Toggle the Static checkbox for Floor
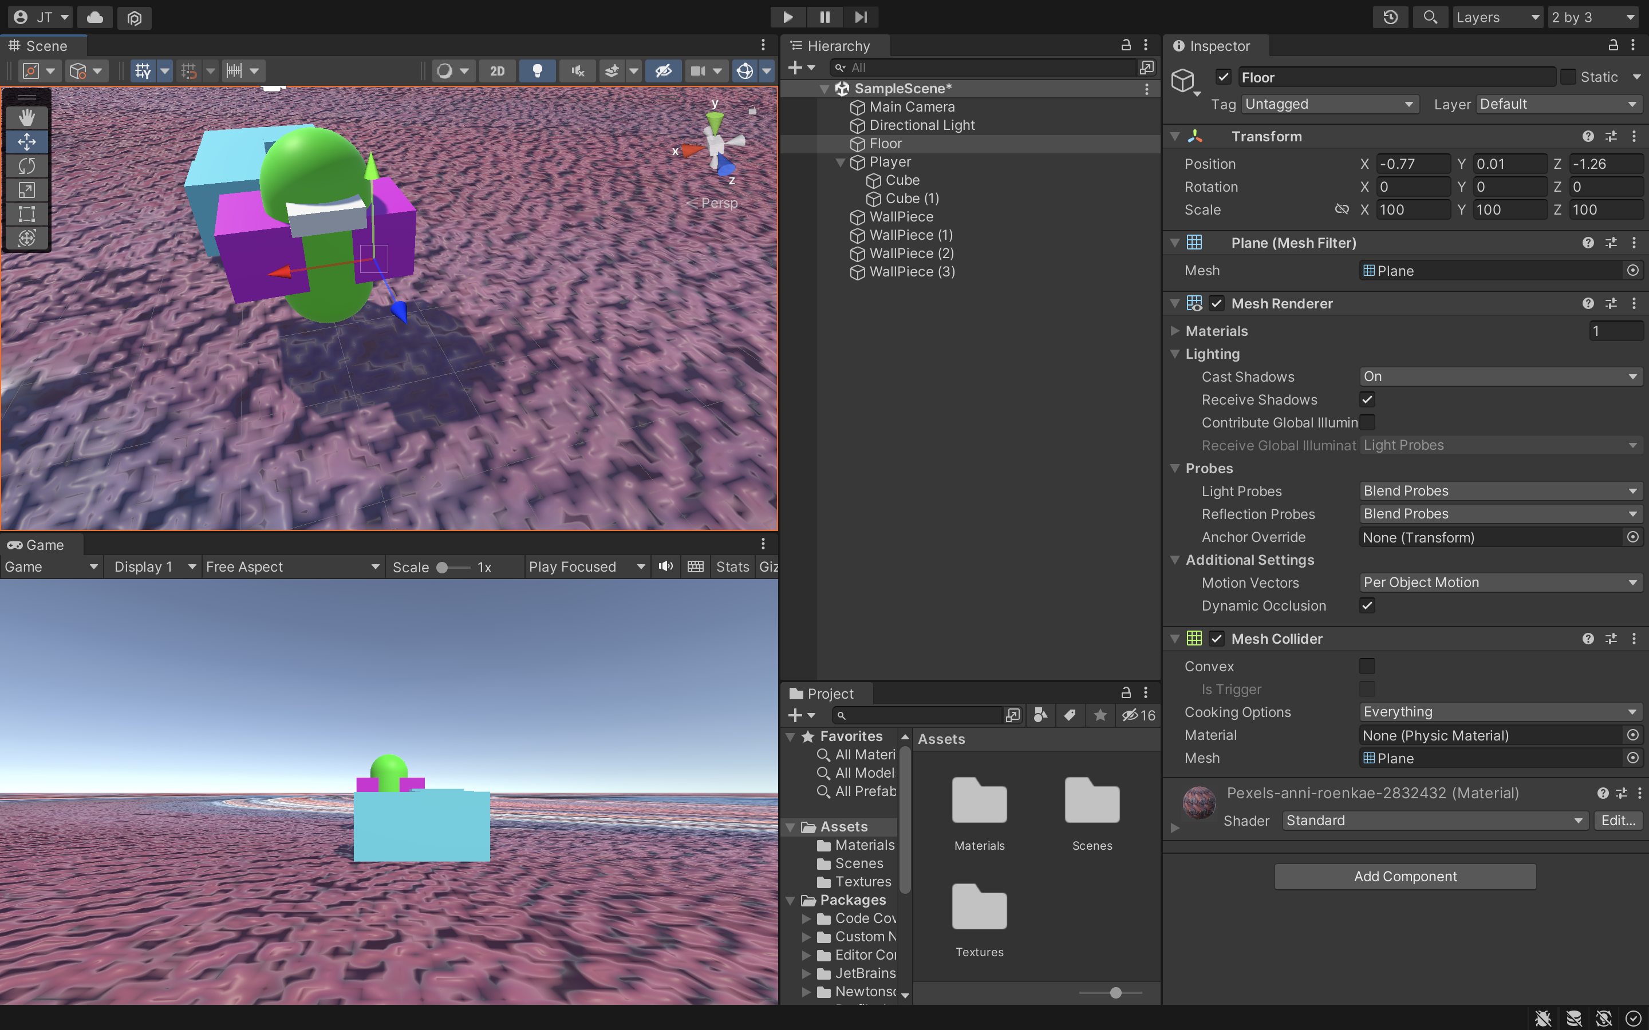This screenshot has height=1030, width=1649. pos(1568,77)
